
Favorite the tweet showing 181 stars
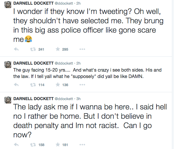click(x=58, y=144)
